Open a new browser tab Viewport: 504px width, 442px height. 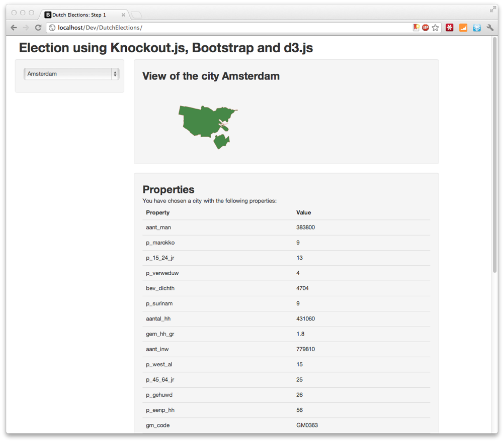137,15
